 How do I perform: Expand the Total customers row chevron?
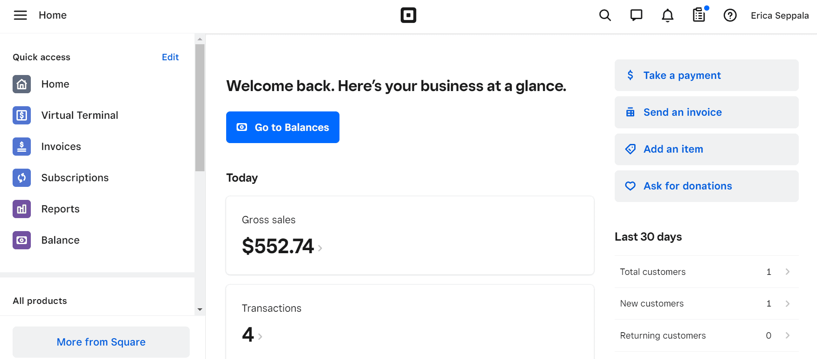coord(787,272)
